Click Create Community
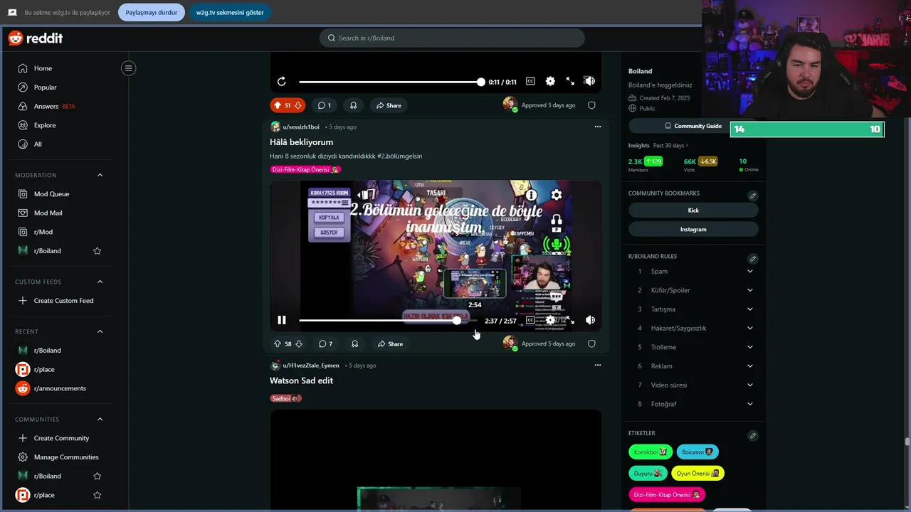The height and width of the screenshot is (512, 911). click(61, 438)
